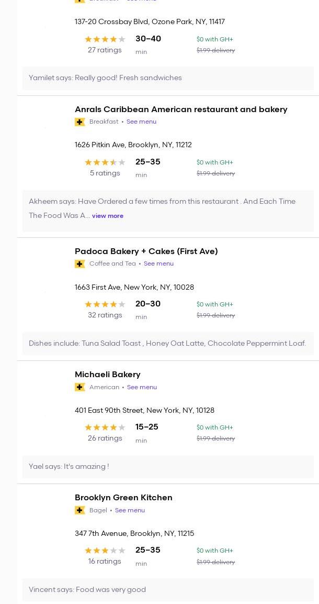The width and height of the screenshot is (319, 604).
Task: Click star rating of Padoca Bakery
Action: click(x=105, y=304)
